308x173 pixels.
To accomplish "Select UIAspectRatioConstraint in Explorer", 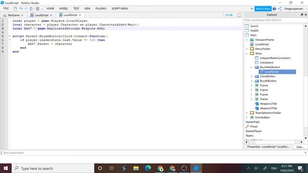I will 275,58.
